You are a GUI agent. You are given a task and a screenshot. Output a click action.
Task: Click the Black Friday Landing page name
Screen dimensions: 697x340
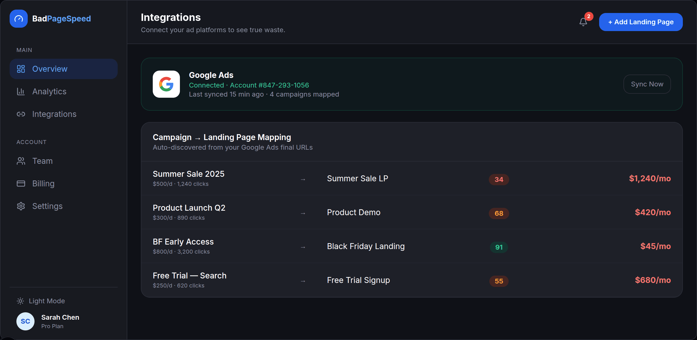click(x=366, y=246)
